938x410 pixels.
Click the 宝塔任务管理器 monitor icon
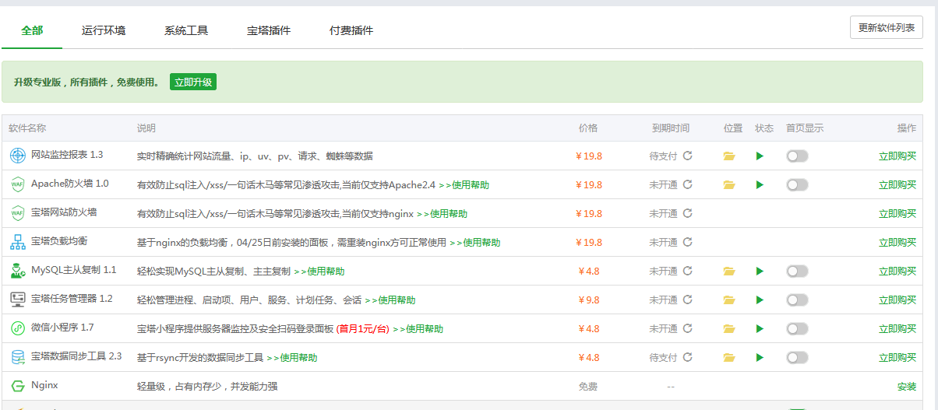pos(17,300)
